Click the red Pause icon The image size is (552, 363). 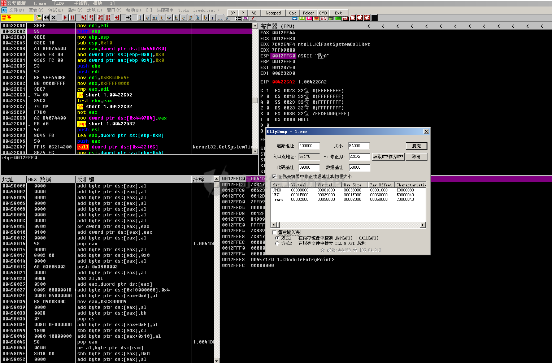72,17
